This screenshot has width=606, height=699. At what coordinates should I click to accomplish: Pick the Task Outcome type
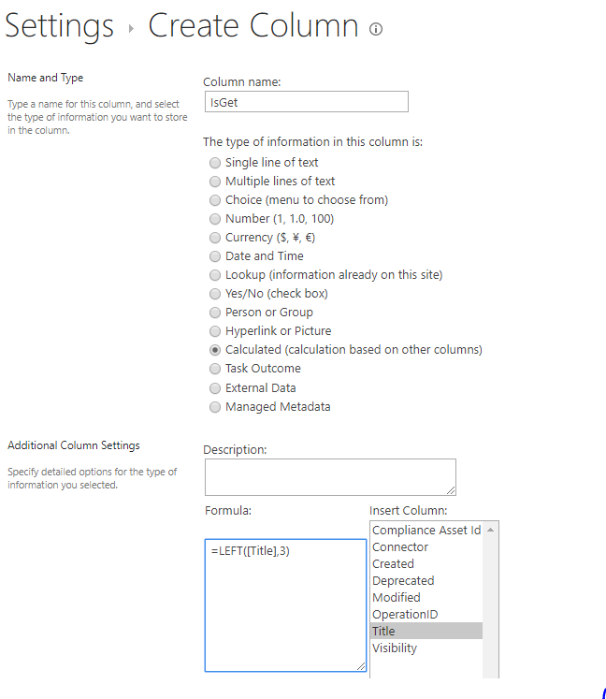click(215, 369)
